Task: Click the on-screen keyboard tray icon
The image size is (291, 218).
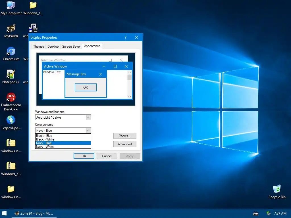Action: point(256,213)
